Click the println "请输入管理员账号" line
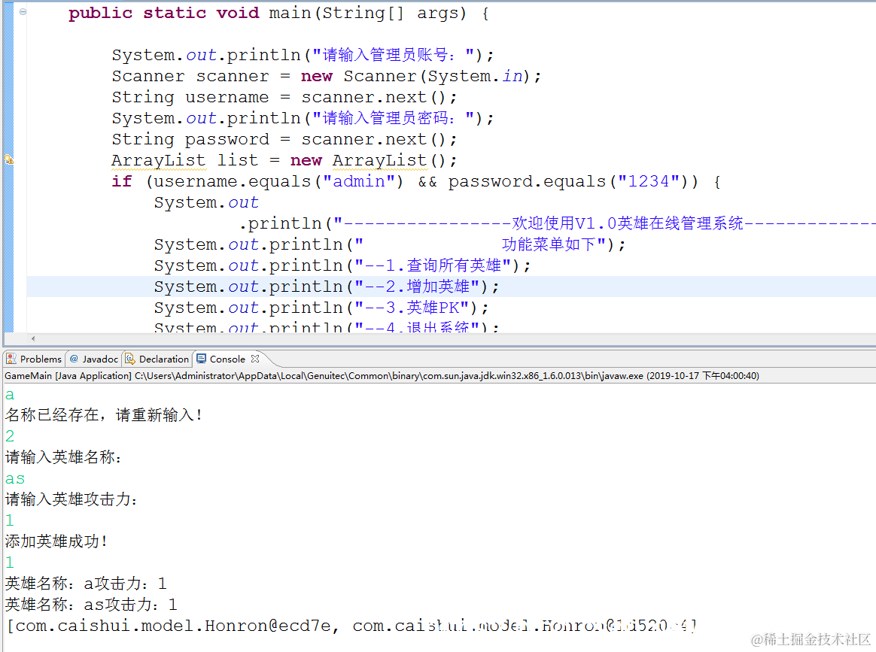The image size is (876, 652). [303, 55]
